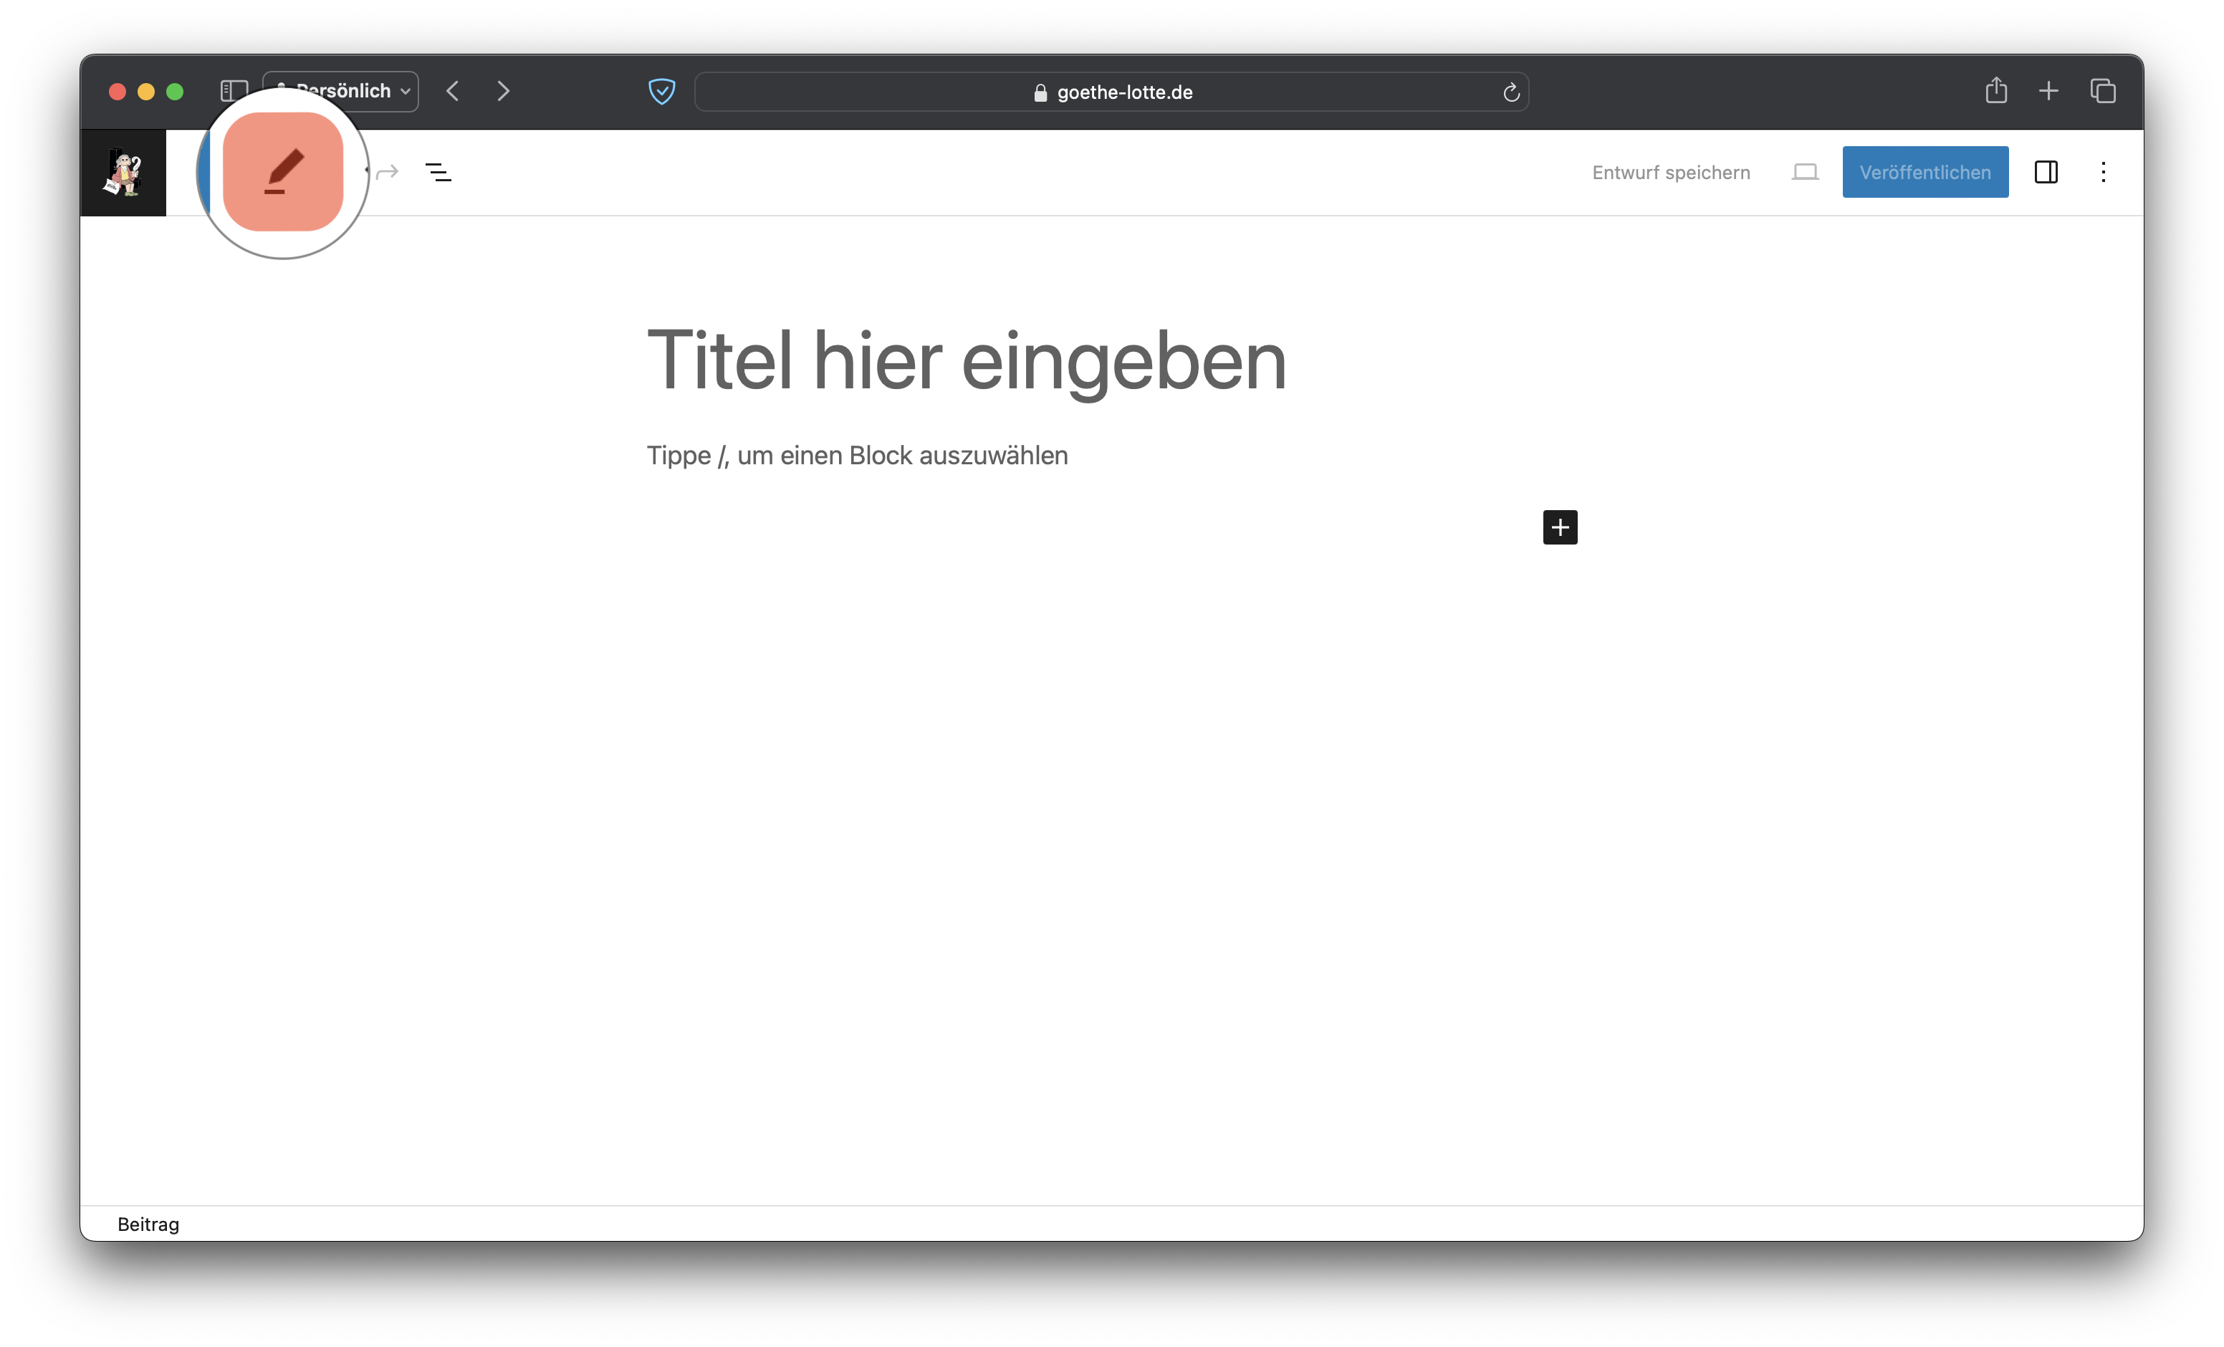The height and width of the screenshot is (1347, 2224).
Task: Click the Veröffentlichen button
Action: [1925, 171]
